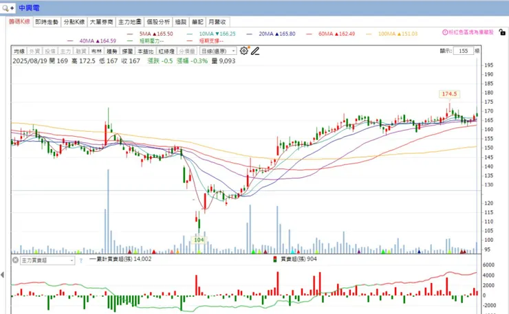Open the 主力買賣超 indicator dropdown
509x314 pixels.
(x=47, y=260)
